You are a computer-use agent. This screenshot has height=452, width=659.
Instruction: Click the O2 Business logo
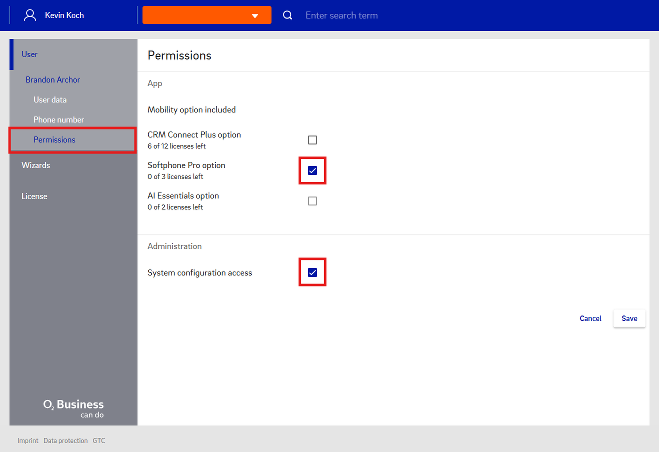pos(74,408)
